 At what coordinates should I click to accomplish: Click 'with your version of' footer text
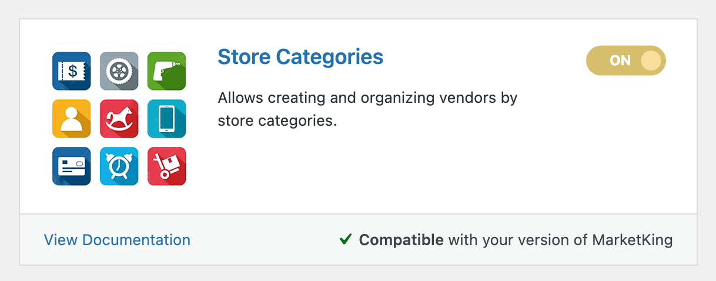[x=518, y=240]
